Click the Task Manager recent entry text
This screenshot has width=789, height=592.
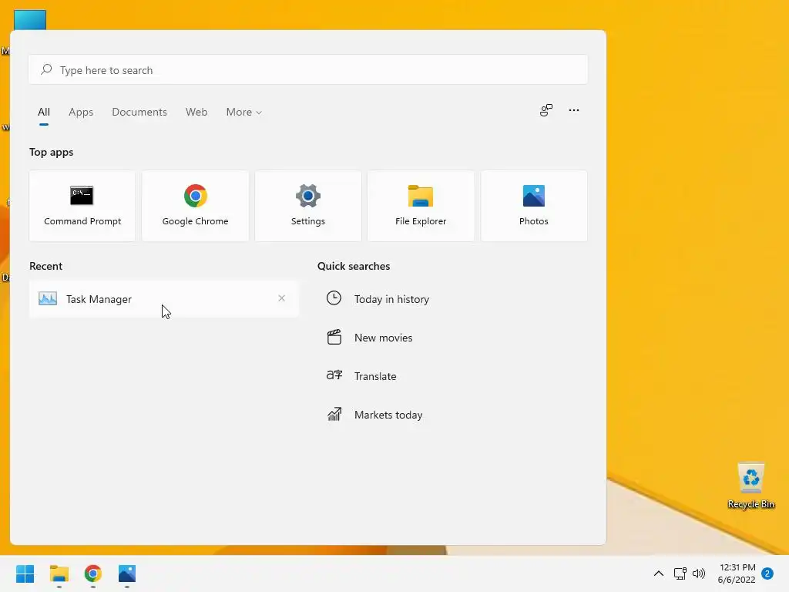pos(99,299)
